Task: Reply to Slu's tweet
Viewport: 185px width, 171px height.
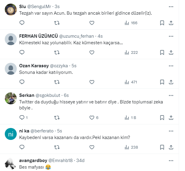Action: [x=22, y=23]
